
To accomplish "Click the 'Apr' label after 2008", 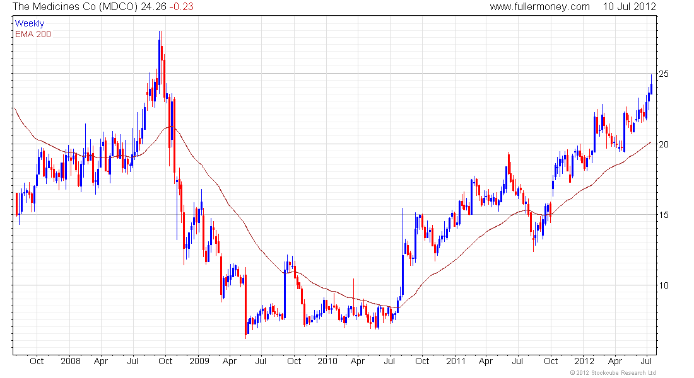I will [101, 361].
